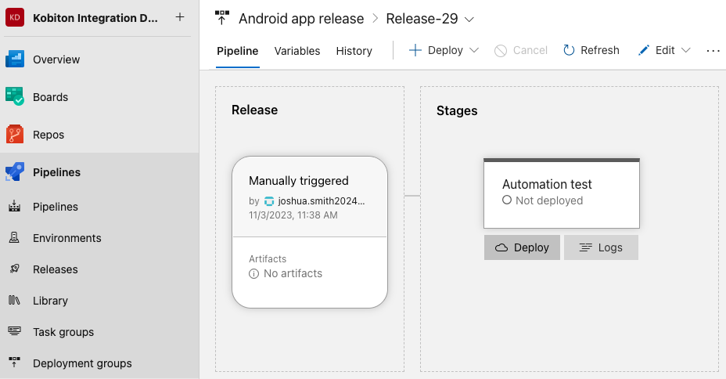Click the Deployment groups icon
Image resolution: width=726 pixels, height=379 pixels.
tap(14, 363)
